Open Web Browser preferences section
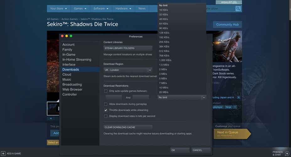291x157 pixels. [x=80, y=89]
